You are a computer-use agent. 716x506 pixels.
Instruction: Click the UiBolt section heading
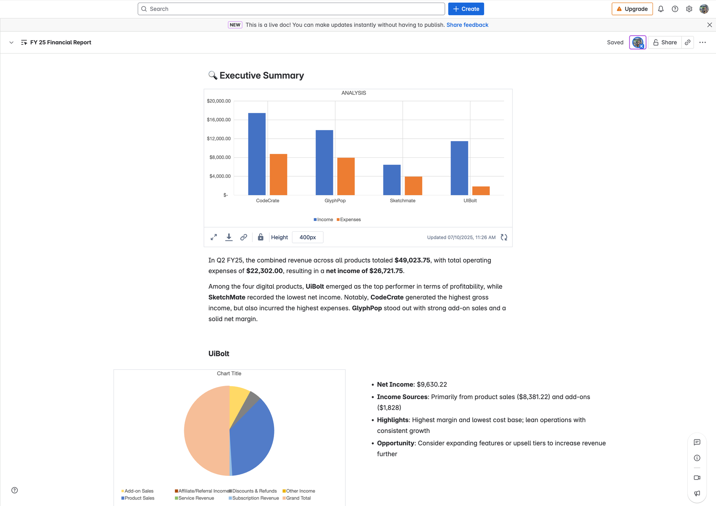pos(219,354)
